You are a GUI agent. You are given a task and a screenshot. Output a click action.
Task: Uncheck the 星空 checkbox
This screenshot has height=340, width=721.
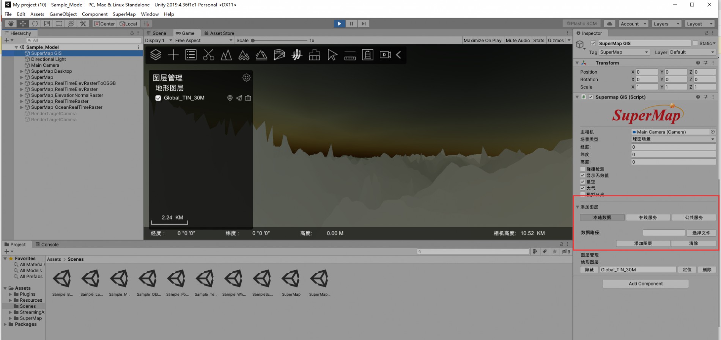(582, 182)
